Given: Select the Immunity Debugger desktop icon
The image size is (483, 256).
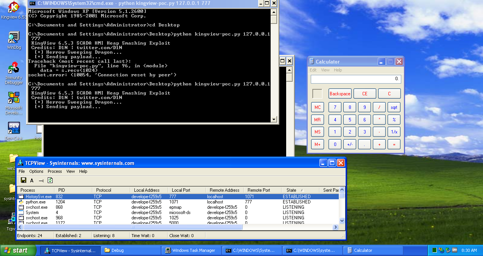Looking at the screenshot, I should tap(14, 73).
